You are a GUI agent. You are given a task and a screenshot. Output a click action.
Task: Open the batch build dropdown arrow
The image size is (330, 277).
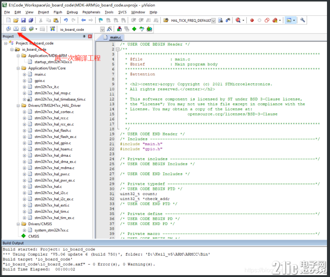click(36, 29)
